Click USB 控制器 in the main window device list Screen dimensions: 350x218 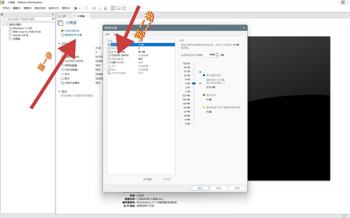coord(71,70)
